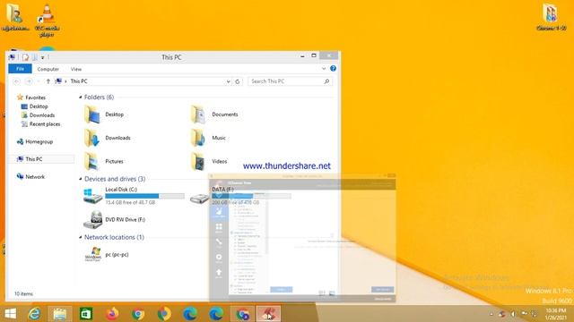Open Internet Explorer from the taskbar
This screenshot has width=574, height=322.
34,314
